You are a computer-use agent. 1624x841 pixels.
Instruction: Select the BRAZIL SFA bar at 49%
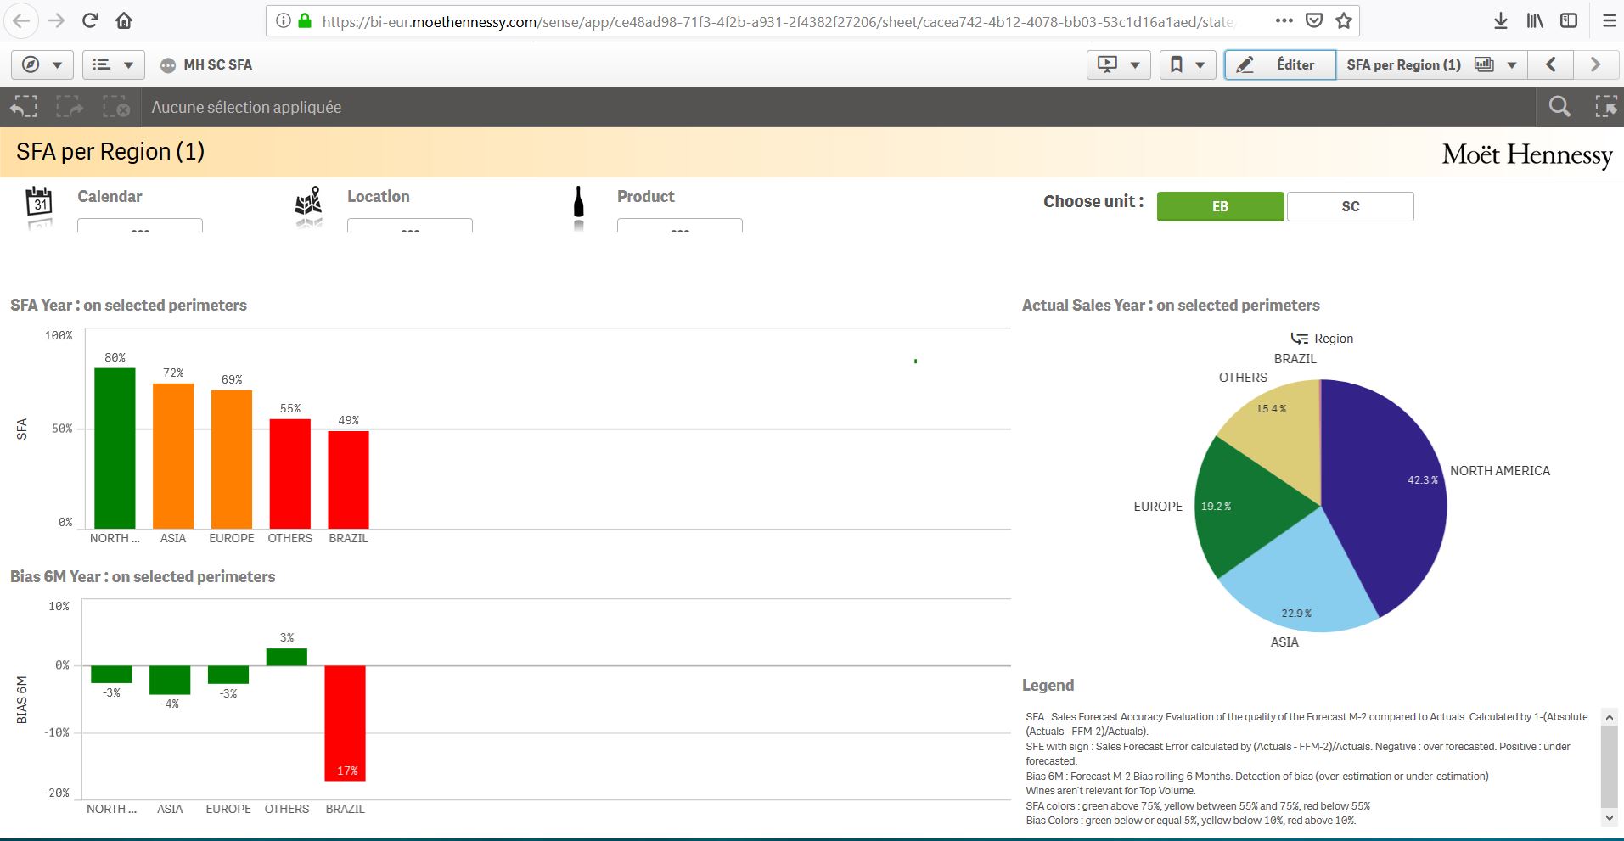[349, 479]
